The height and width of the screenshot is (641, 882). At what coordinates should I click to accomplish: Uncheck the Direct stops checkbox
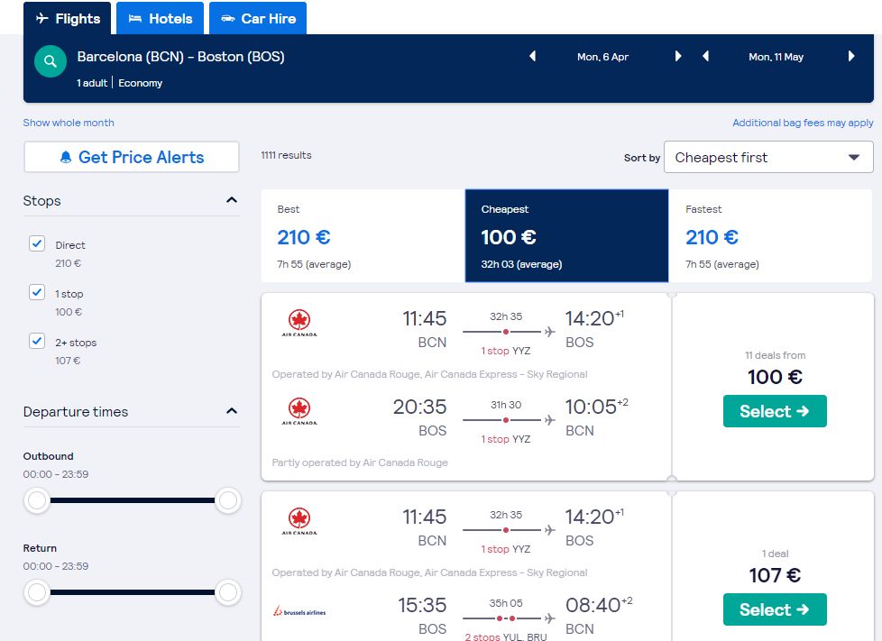point(37,244)
